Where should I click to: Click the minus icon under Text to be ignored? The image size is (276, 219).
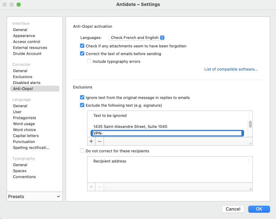[x=100, y=141]
